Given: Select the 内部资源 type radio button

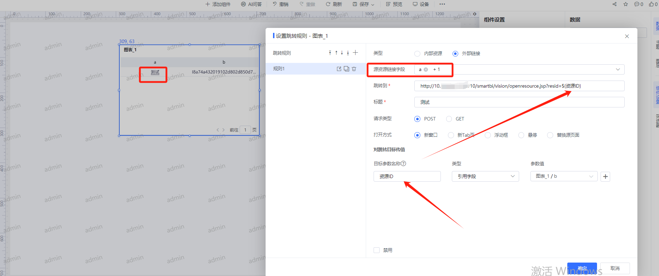Looking at the screenshot, I should tap(417, 54).
